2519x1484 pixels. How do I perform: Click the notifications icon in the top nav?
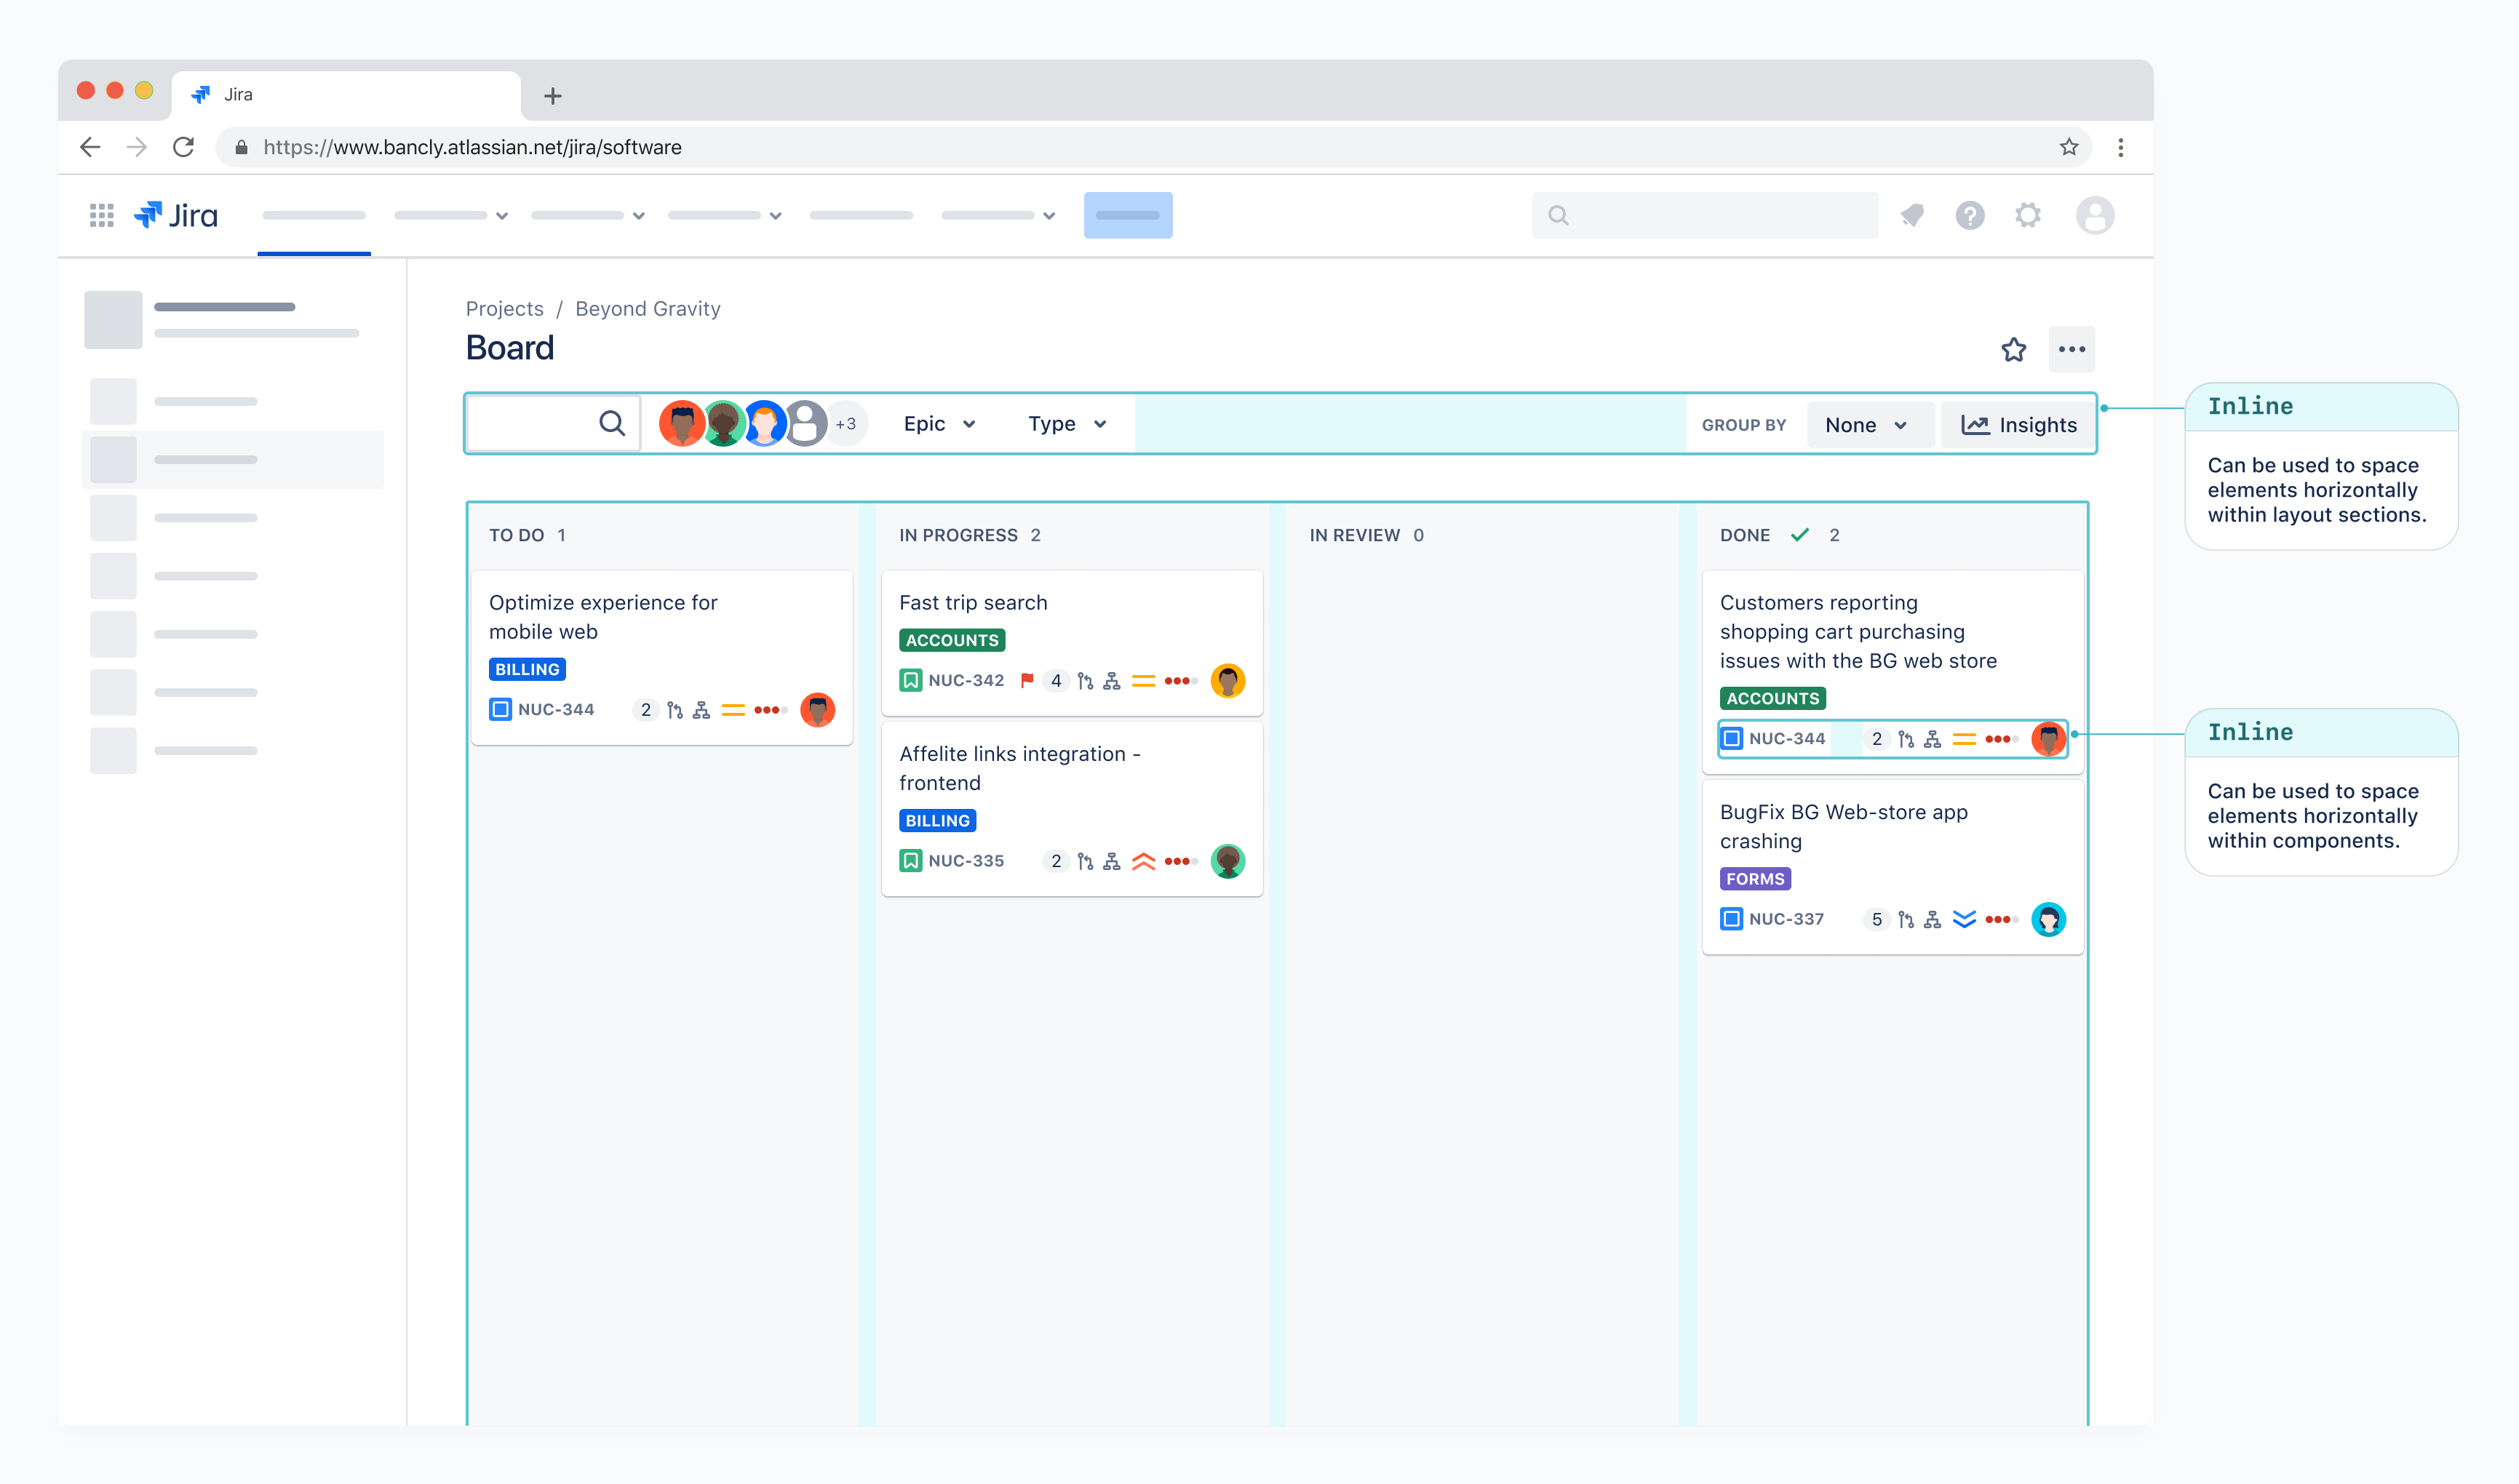1912,215
